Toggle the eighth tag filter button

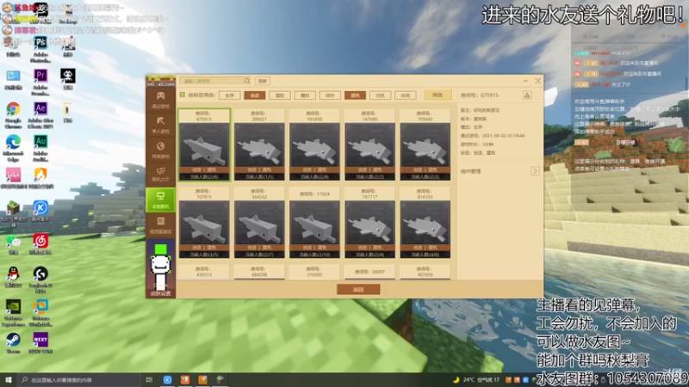pos(405,95)
